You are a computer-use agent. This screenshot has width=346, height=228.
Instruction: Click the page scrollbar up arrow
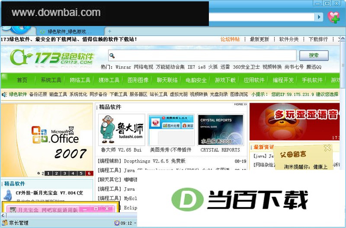(x=343, y=39)
